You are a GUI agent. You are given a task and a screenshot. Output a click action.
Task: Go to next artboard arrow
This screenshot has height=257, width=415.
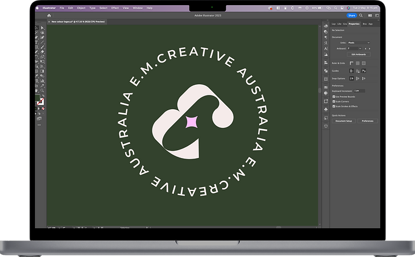click(370, 49)
